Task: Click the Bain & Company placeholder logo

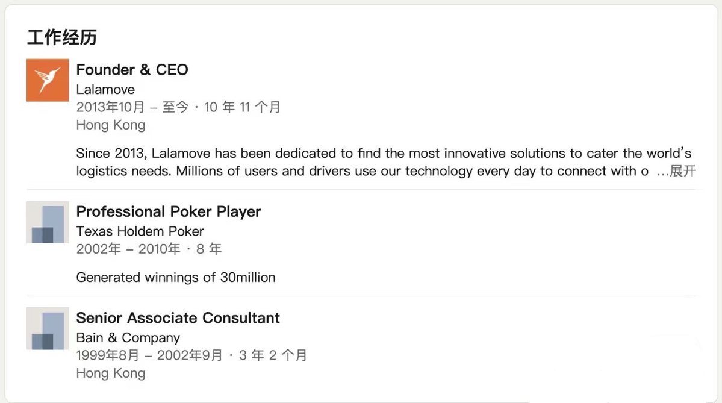Action: point(48,328)
